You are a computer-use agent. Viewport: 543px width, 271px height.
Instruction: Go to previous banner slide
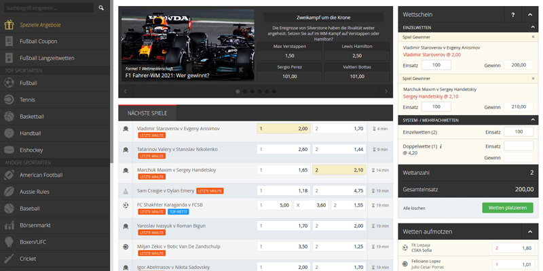[x=126, y=91]
